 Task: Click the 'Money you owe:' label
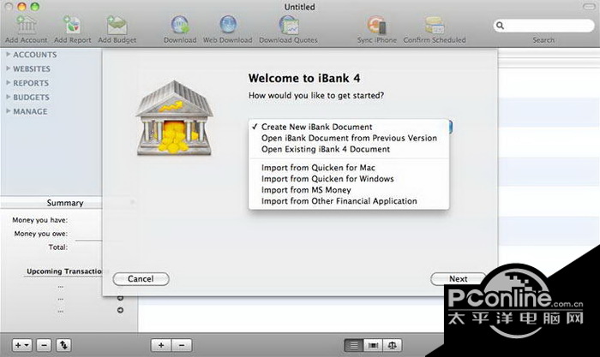click(x=40, y=234)
